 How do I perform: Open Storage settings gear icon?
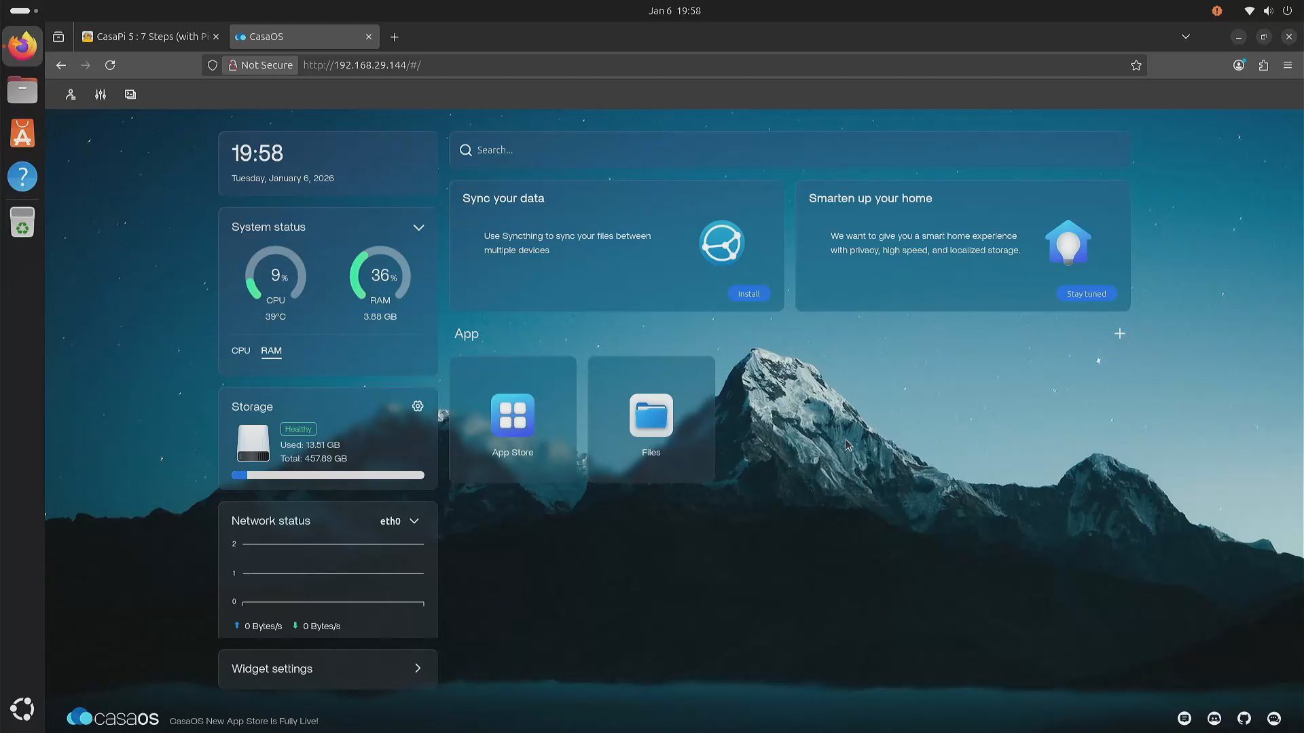point(418,406)
